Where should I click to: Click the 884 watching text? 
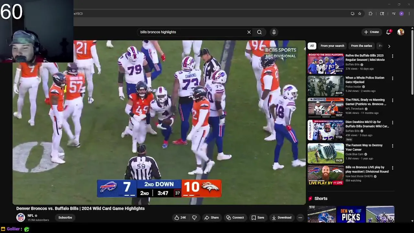353,181
